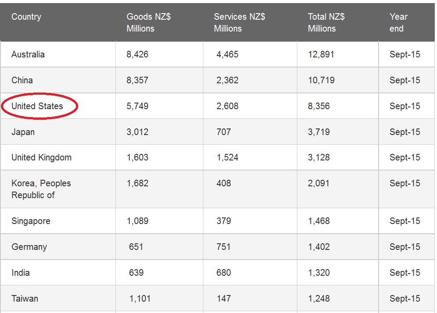Select the Germany row label

[x=29, y=247]
